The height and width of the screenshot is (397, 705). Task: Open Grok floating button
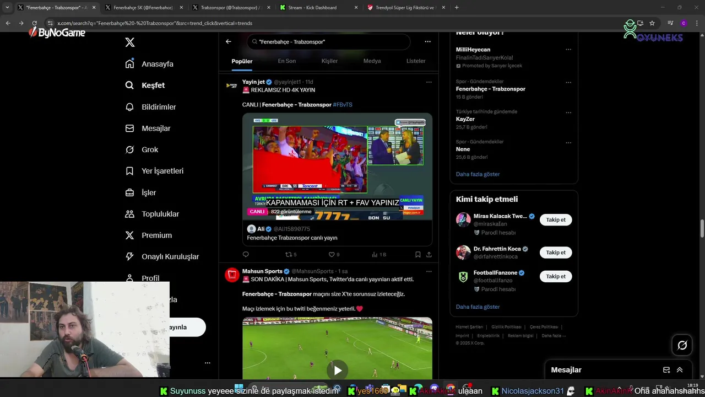682,345
